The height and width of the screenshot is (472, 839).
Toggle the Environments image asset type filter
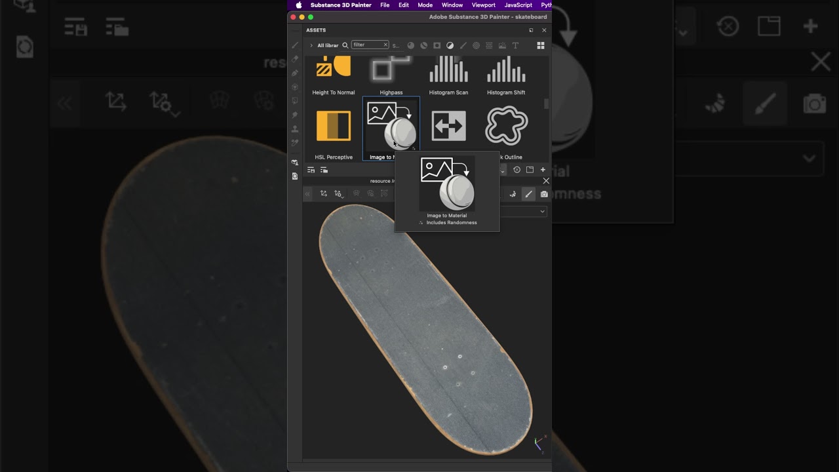click(x=502, y=45)
